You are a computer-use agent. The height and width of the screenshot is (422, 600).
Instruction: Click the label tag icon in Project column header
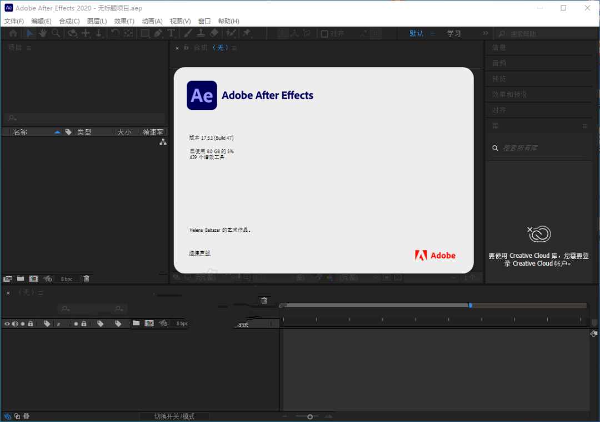(68, 132)
